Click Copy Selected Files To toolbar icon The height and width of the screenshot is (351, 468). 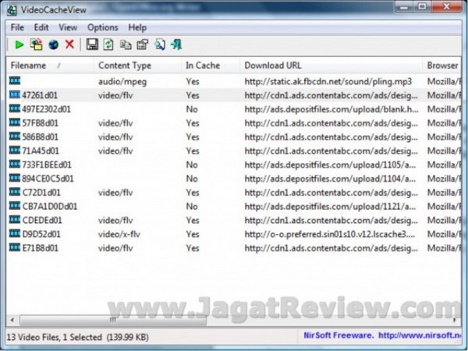37,44
